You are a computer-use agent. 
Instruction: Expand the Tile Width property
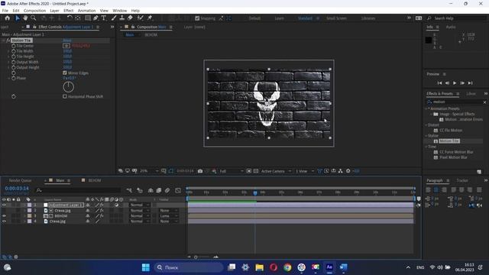click(x=8, y=51)
